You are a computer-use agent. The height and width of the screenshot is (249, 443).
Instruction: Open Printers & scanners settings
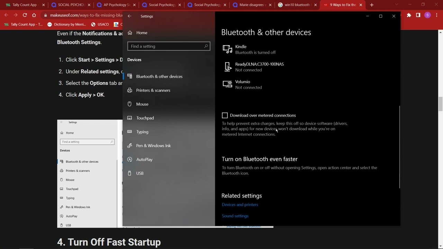(x=153, y=90)
